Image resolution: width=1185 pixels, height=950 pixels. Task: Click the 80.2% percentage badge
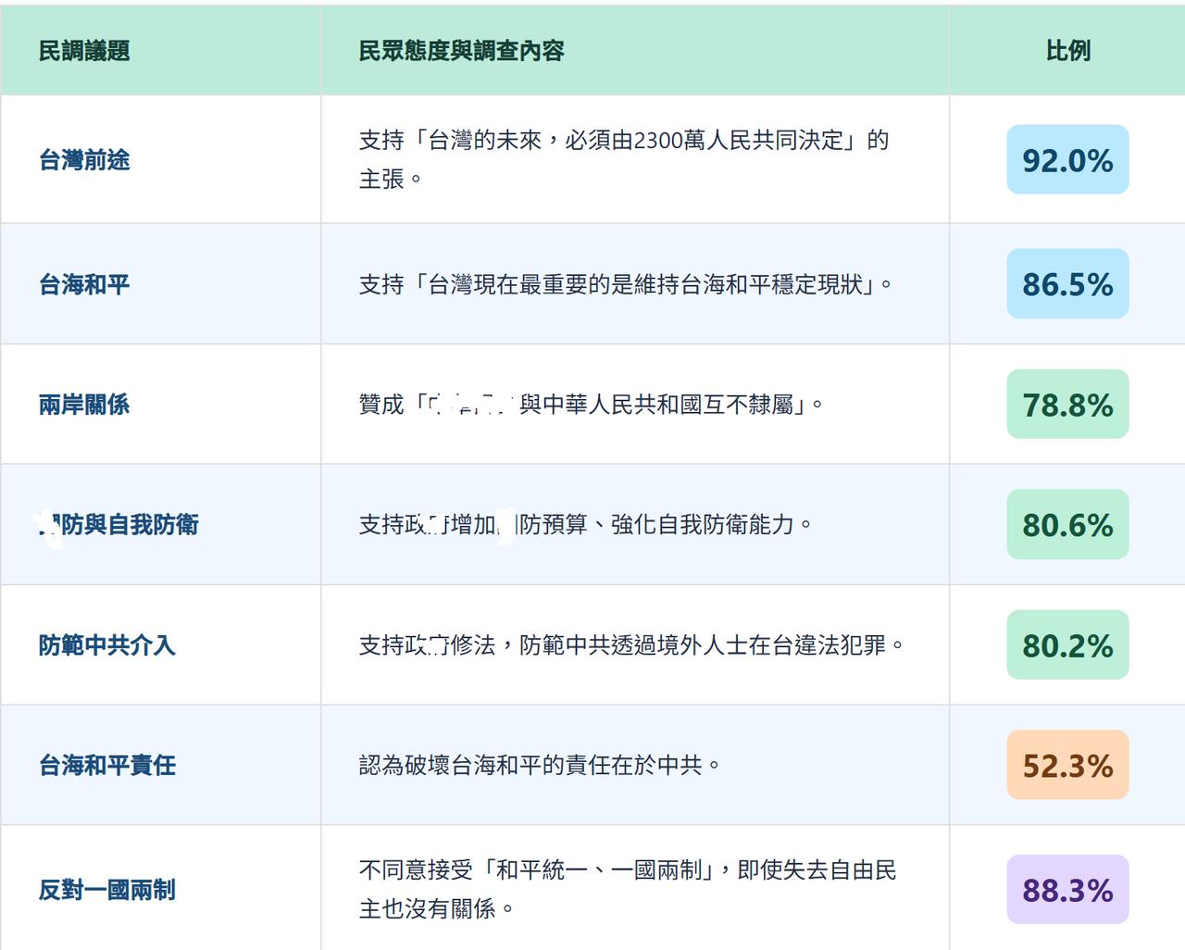(1067, 645)
